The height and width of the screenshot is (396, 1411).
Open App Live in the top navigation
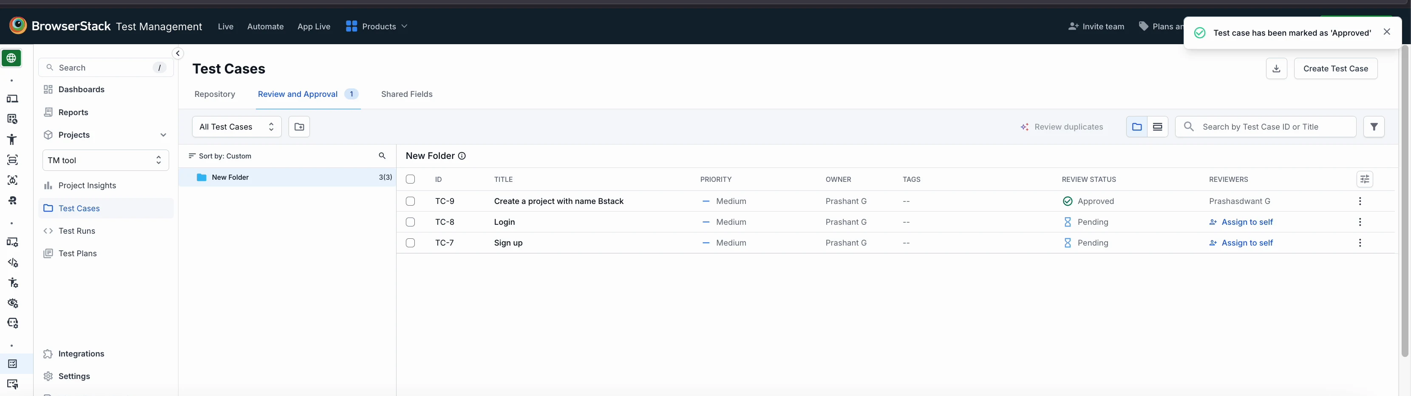(x=314, y=26)
